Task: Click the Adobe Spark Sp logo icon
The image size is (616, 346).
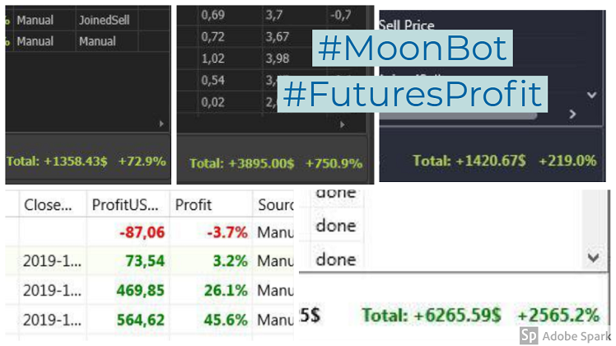Action: pyautogui.click(x=529, y=336)
